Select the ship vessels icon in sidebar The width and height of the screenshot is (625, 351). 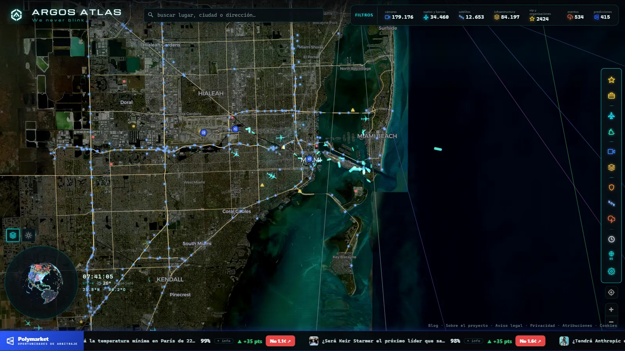[611, 132]
